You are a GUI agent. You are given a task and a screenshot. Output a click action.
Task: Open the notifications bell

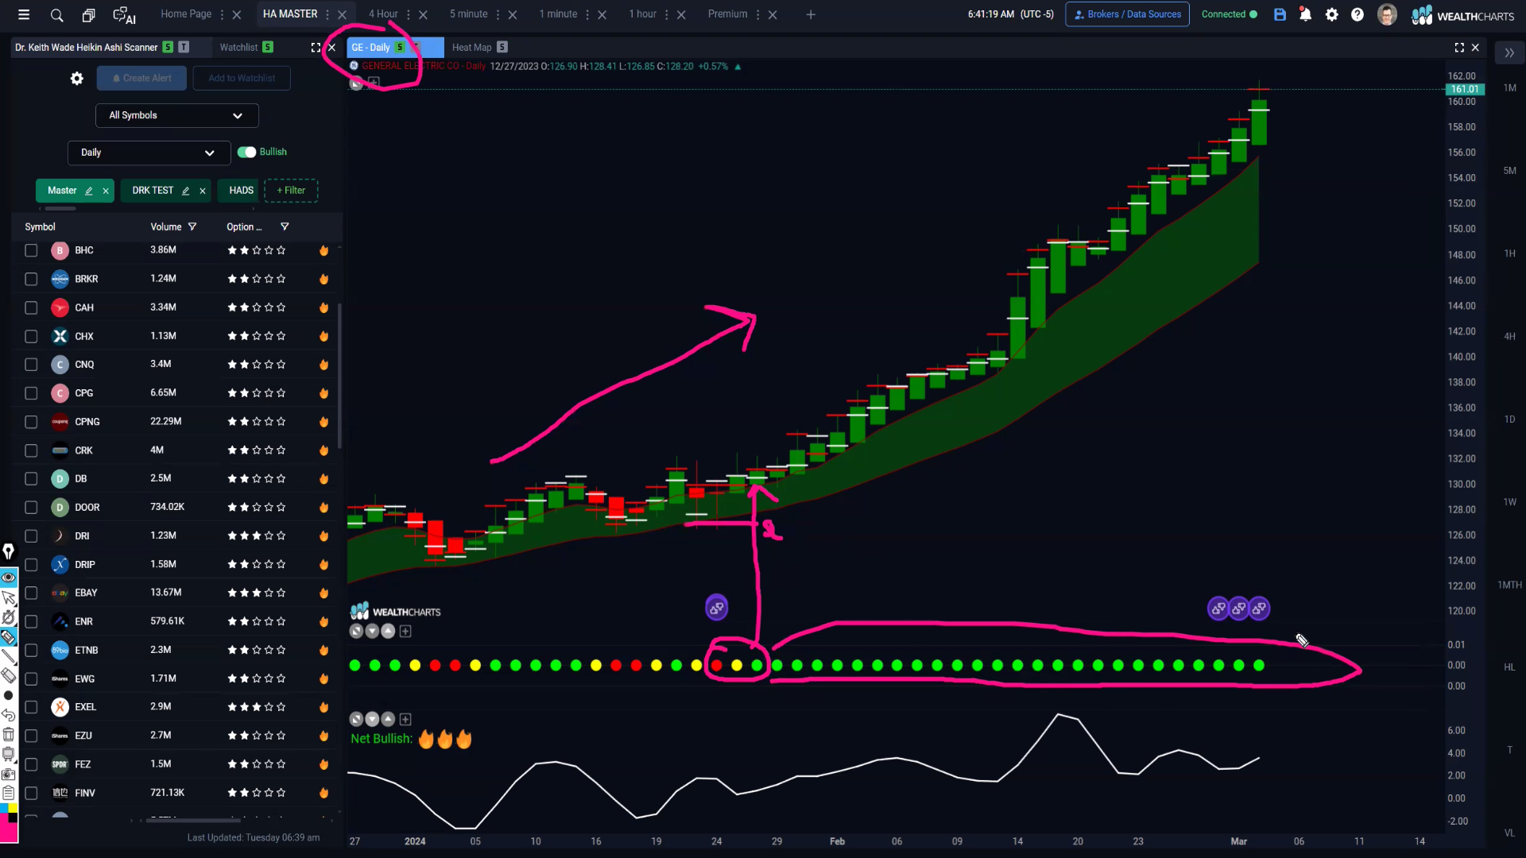click(1305, 14)
